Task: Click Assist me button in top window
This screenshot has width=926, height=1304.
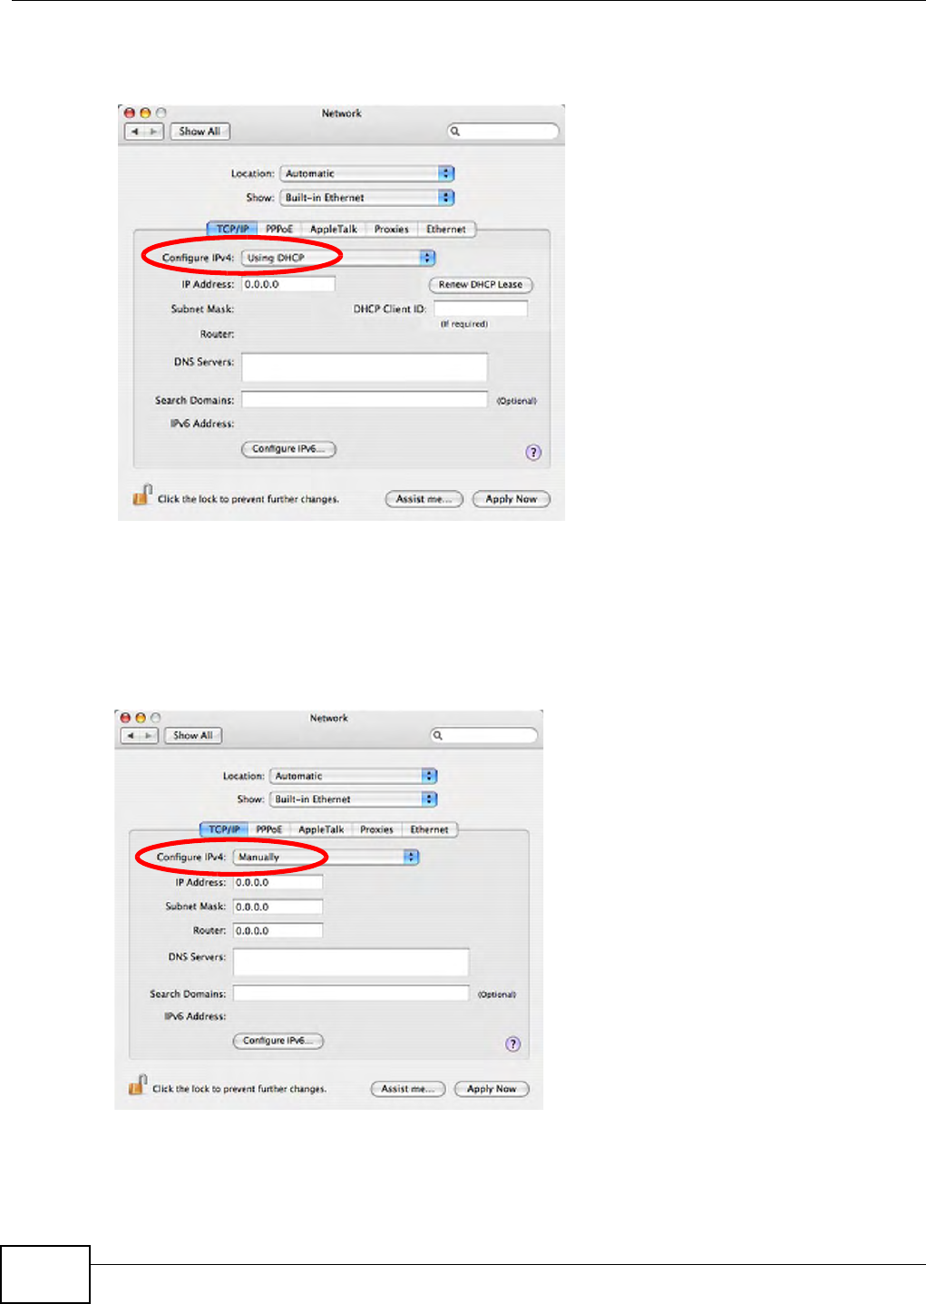Action: [424, 499]
